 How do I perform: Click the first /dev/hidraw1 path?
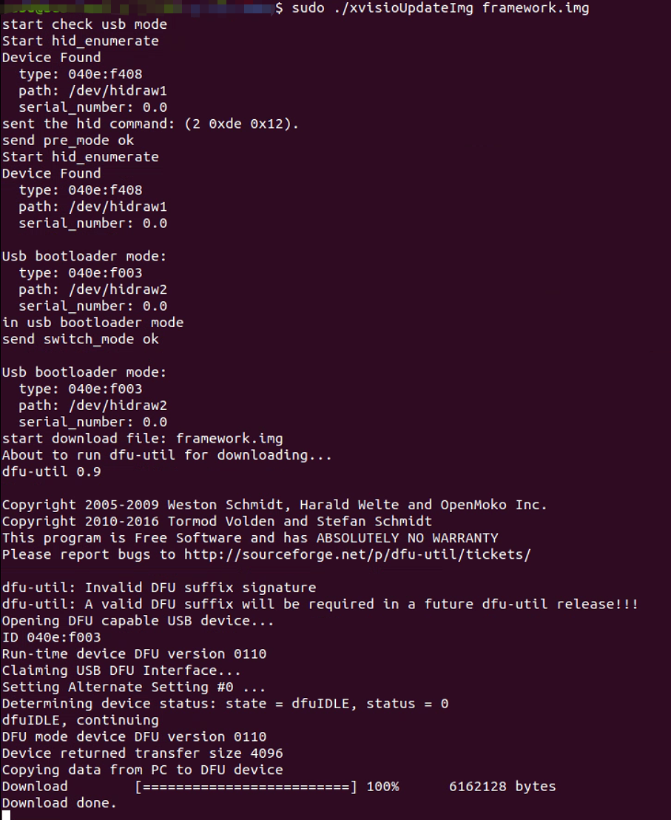[118, 91]
